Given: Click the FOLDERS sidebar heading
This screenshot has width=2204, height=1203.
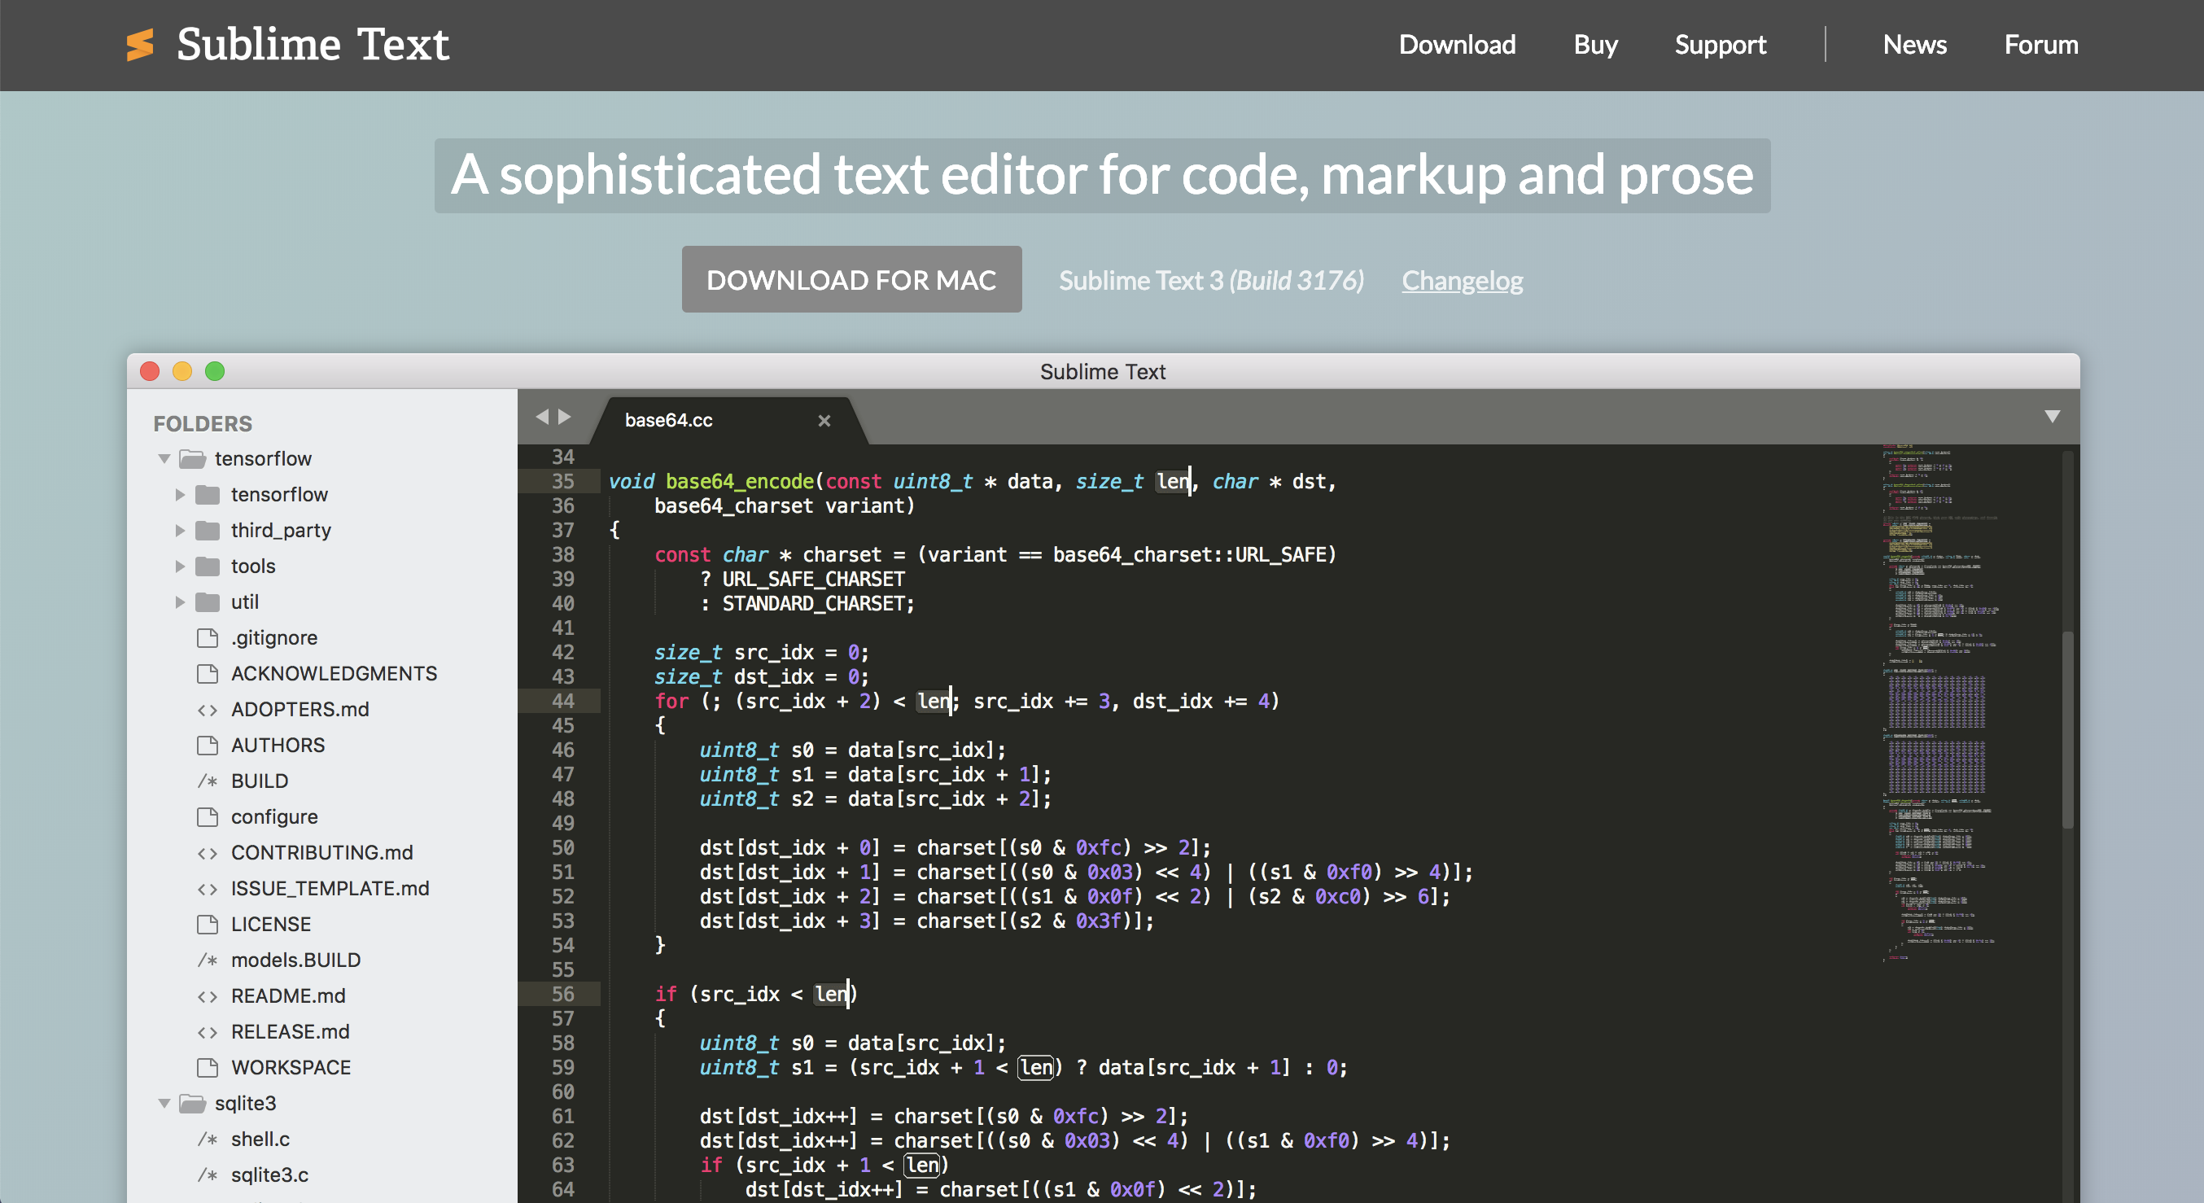Looking at the screenshot, I should tap(203, 423).
